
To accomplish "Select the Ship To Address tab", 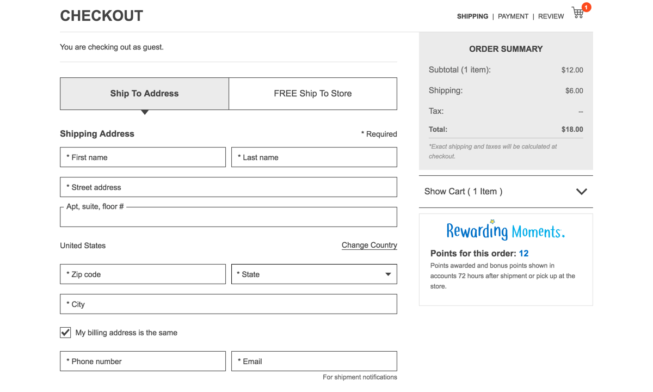I will (x=144, y=94).
